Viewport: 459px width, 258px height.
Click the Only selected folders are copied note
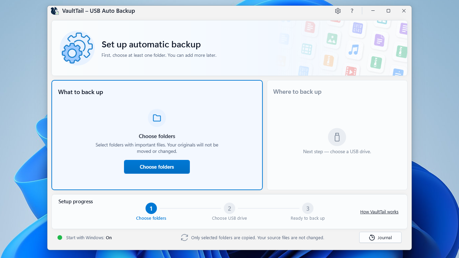[x=258, y=238]
